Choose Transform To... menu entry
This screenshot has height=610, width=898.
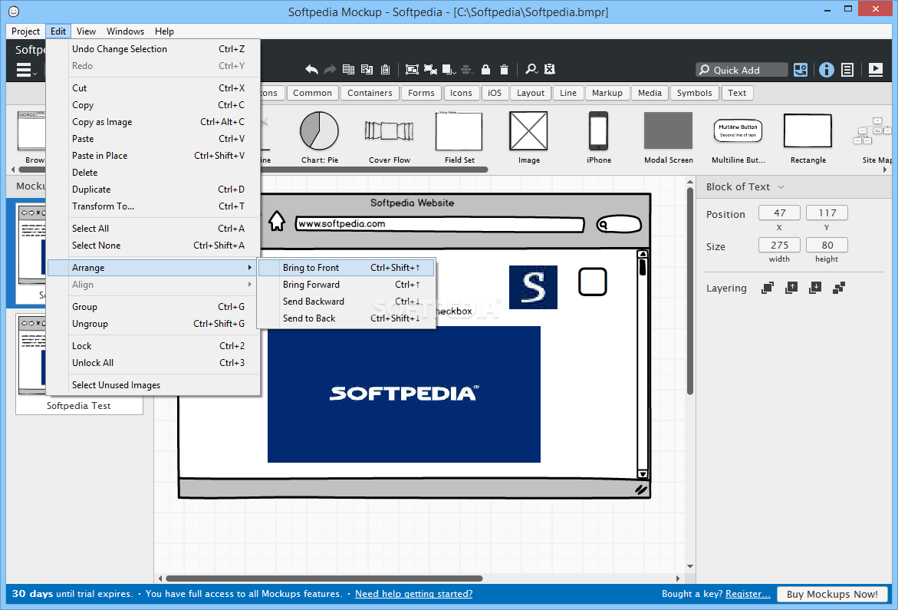point(153,206)
